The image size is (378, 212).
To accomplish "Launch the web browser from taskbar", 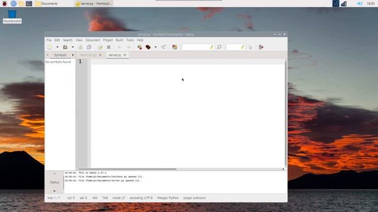I will (x=14, y=4).
